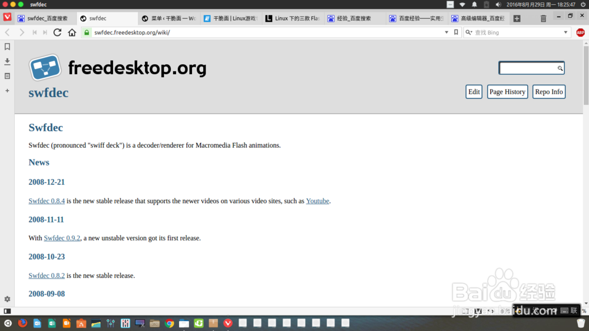
Task: Expand the address bar dropdown arrow
Action: click(x=446, y=32)
